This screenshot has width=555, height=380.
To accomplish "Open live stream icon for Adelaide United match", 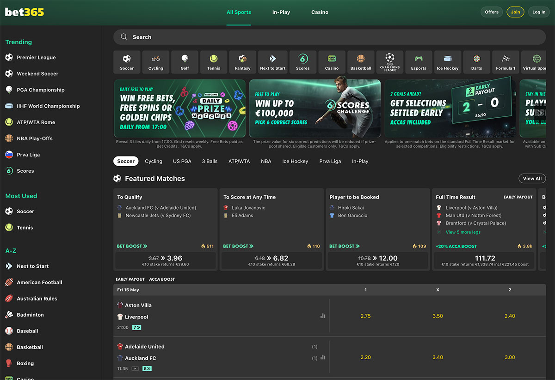I will [135, 368].
